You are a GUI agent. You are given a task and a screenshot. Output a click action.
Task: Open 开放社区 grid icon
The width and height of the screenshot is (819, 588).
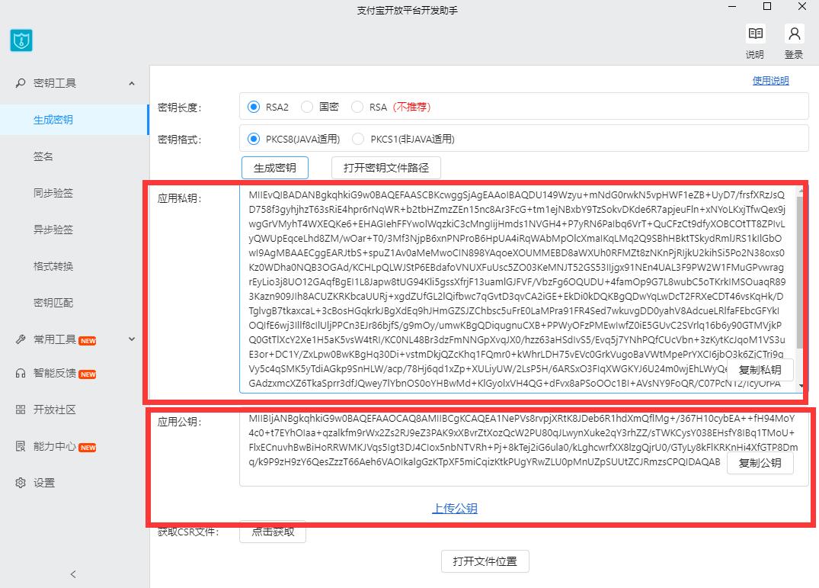(21, 410)
